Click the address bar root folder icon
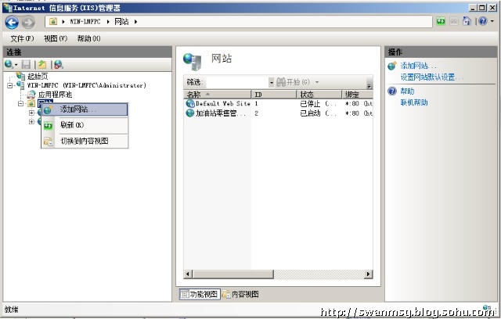 pos(53,21)
